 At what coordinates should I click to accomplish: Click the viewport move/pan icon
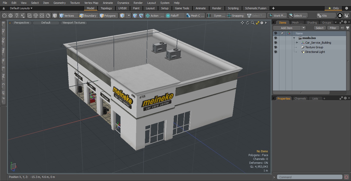[242, 23]
